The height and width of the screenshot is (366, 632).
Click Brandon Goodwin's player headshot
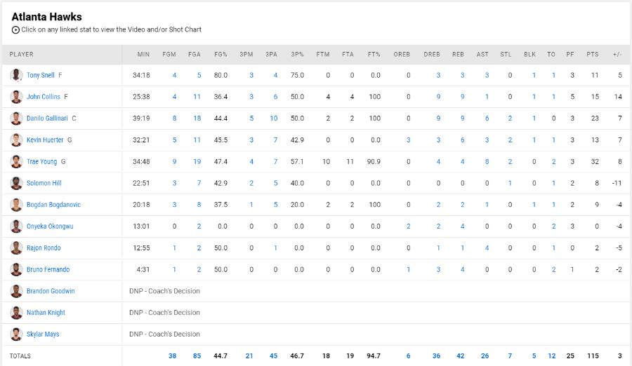pos(16,291)
